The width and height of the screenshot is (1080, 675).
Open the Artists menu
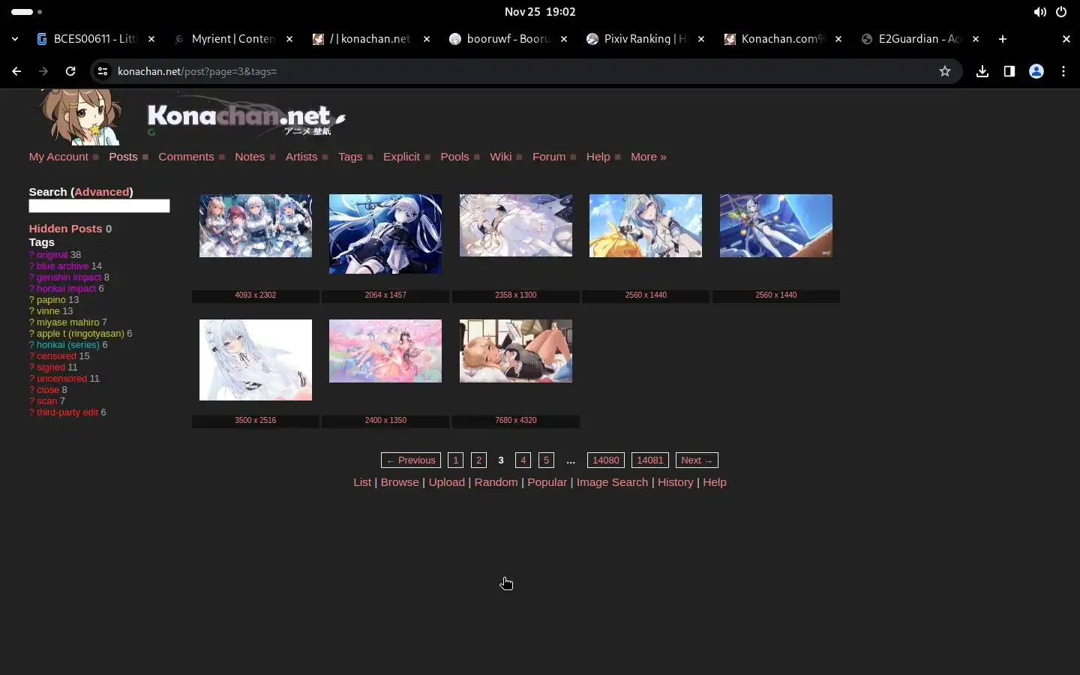pos(301,157)
